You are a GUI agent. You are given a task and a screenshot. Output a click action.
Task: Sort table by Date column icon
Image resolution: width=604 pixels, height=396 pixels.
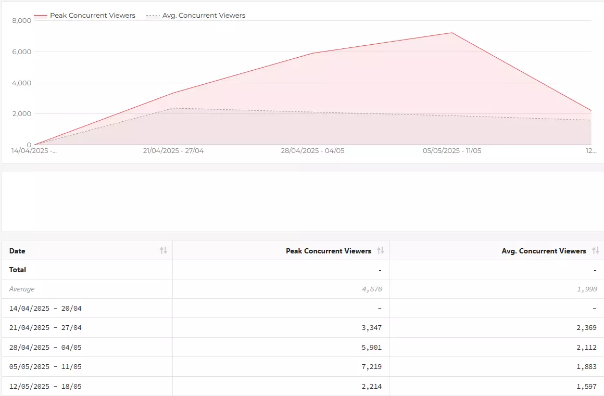(x=163, y=250)
